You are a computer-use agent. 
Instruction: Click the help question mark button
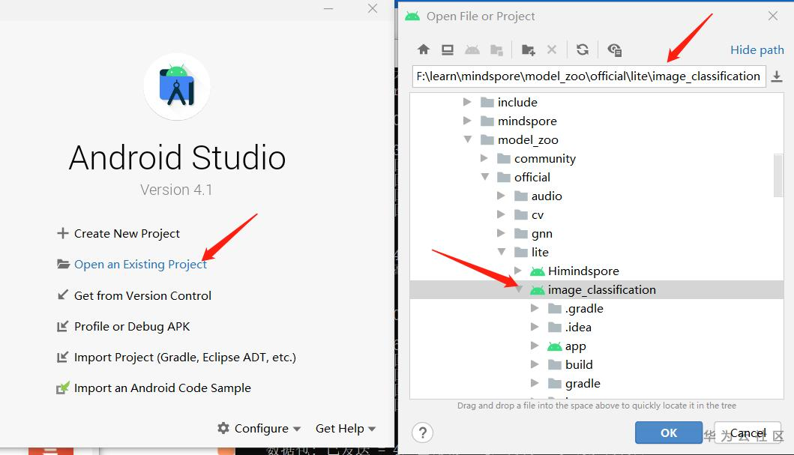point(422,433)
